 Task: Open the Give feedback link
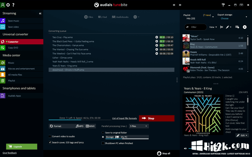(10, 153)
